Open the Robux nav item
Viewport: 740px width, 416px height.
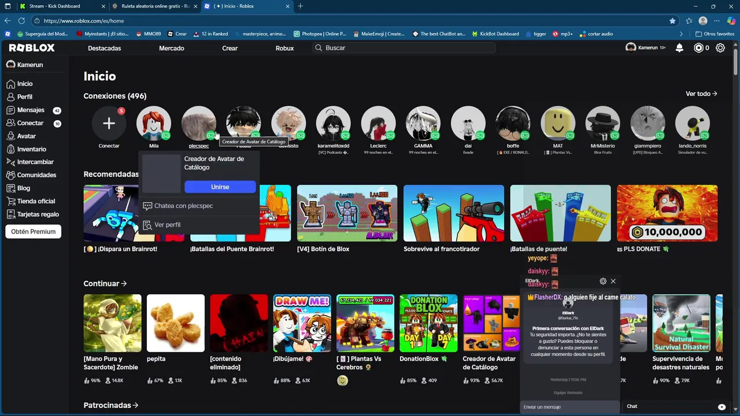(284, 48)
